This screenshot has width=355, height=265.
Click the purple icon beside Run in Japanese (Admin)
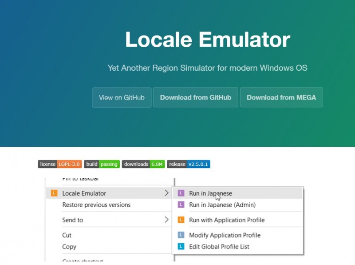point(181,205)
